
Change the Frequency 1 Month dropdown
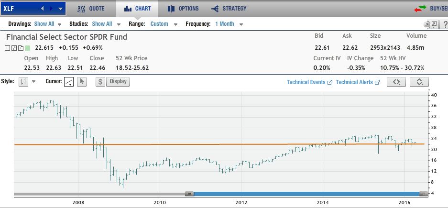(x=229, y=24)
